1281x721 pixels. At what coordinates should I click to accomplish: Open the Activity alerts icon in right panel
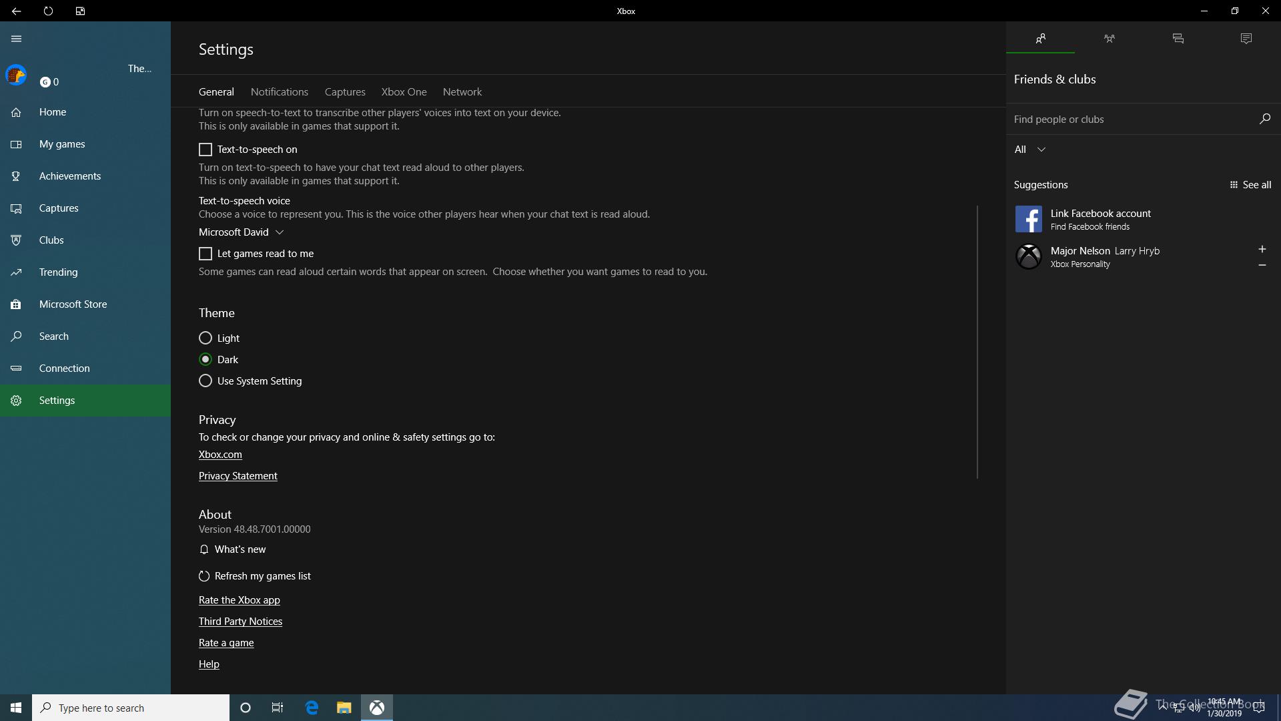[1246, 39]
